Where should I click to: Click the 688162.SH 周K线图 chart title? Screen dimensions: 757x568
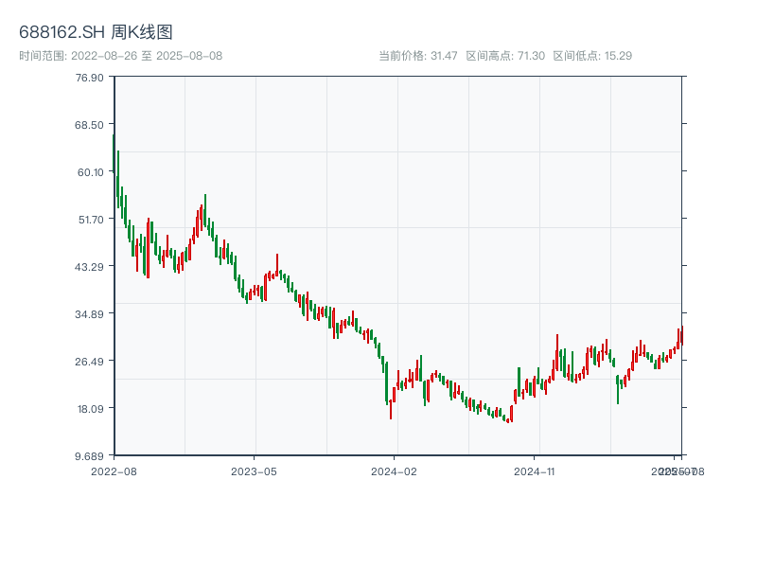[96, 32]
